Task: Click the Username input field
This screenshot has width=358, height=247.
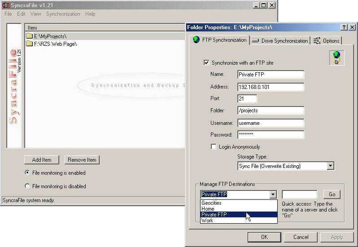Action: click(271, 123)
